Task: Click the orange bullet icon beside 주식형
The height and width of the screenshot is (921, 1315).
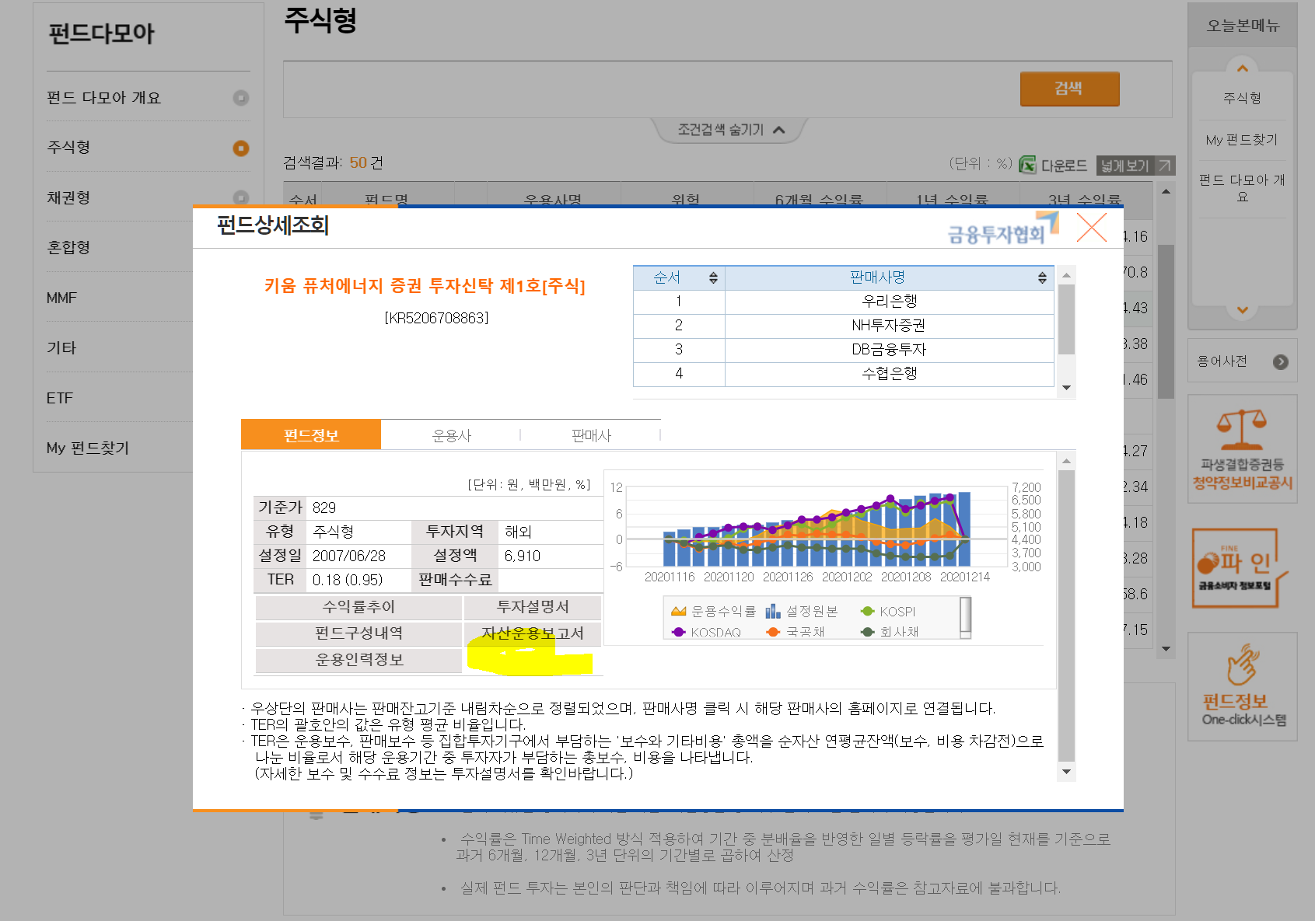Action: coord(241,148)
